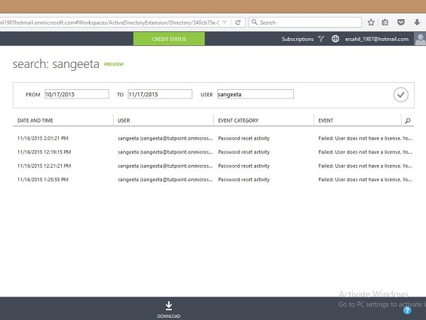The image size is (426, 320).
Task: Click Password reset activity in 12:19:15 PM row
Action: (x=244, y=152)
